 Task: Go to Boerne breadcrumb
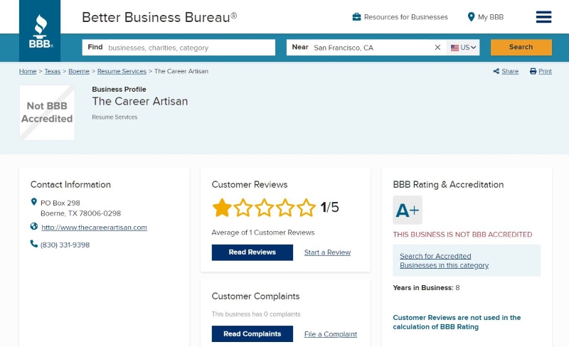(x=79, y=71)
